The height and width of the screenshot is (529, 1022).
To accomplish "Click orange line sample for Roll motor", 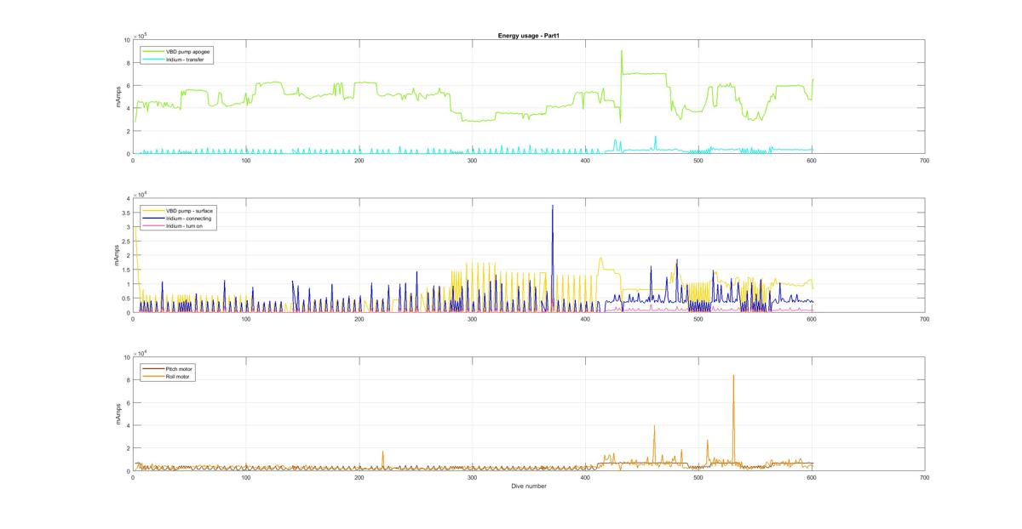I will click(152, 376).
